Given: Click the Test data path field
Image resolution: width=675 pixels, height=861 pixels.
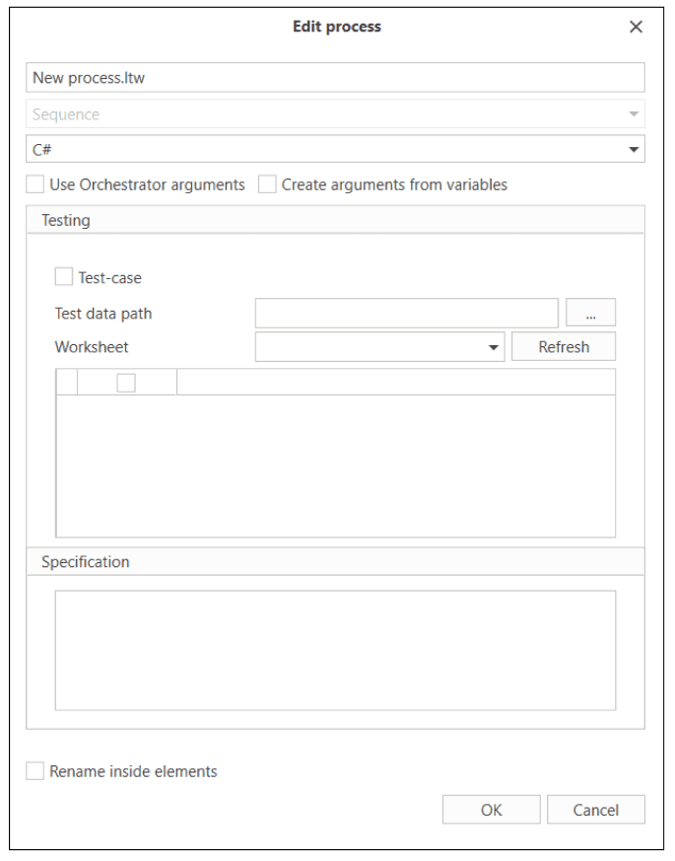Looking at the screenshot, I should 406,314.
